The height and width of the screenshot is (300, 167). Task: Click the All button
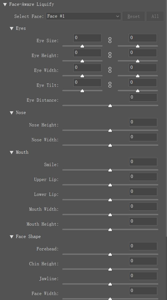click(x=155, y=17)
